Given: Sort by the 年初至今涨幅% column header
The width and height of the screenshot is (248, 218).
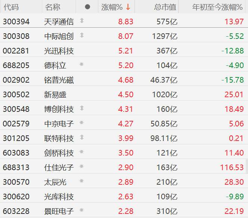Looking at the screenshot, I should 217,7.
